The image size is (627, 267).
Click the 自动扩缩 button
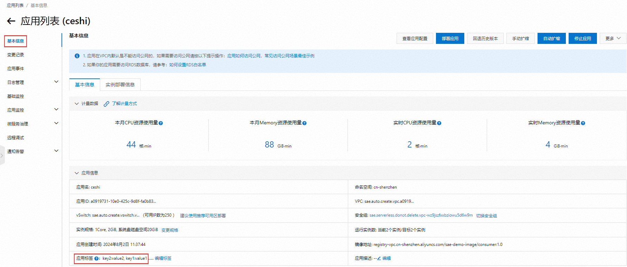[x=552, y=38]
